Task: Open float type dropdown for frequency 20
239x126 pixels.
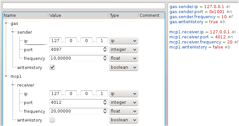Action: pos(124,111)
